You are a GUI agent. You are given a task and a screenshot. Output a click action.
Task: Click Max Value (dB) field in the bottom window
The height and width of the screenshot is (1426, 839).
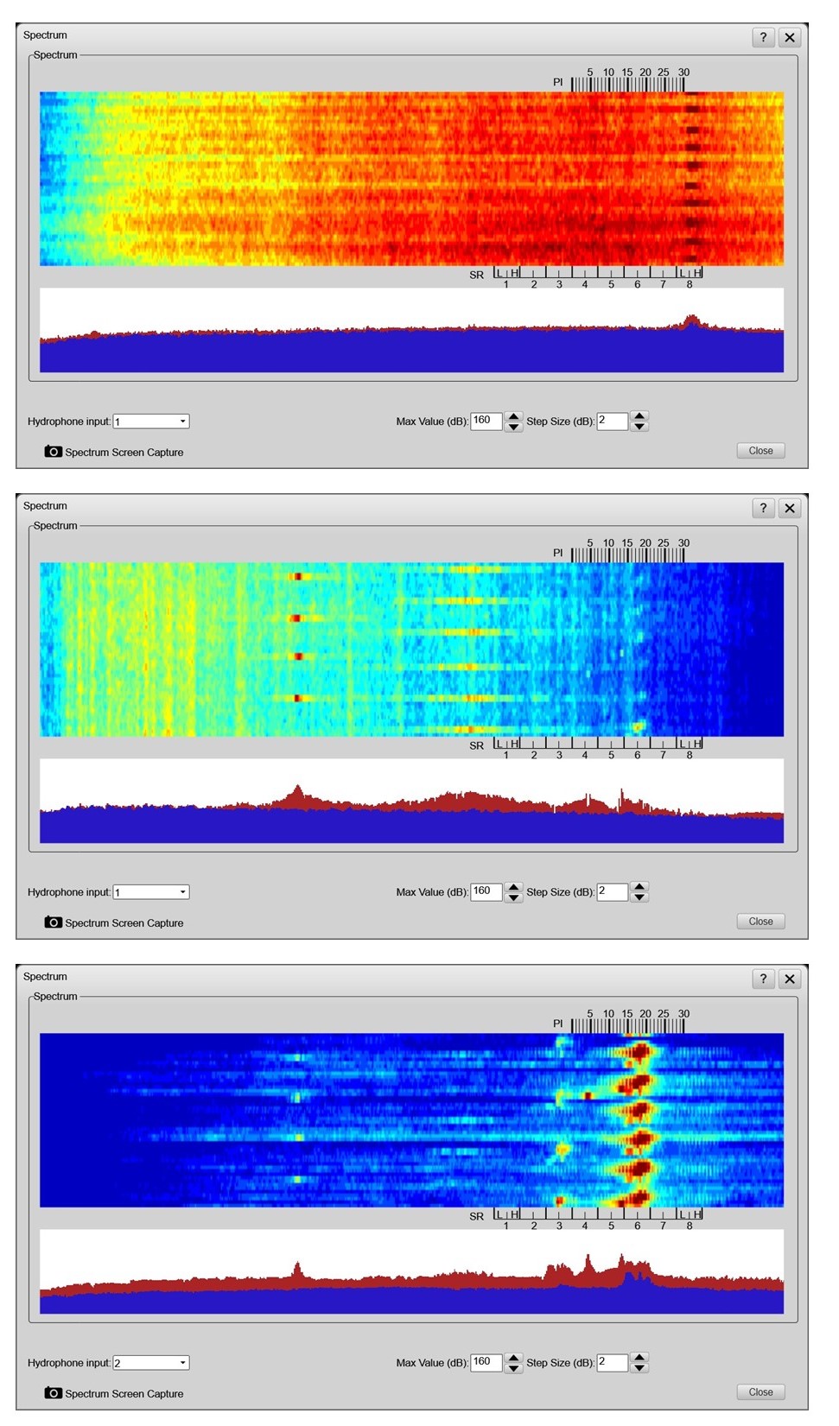486,1362
